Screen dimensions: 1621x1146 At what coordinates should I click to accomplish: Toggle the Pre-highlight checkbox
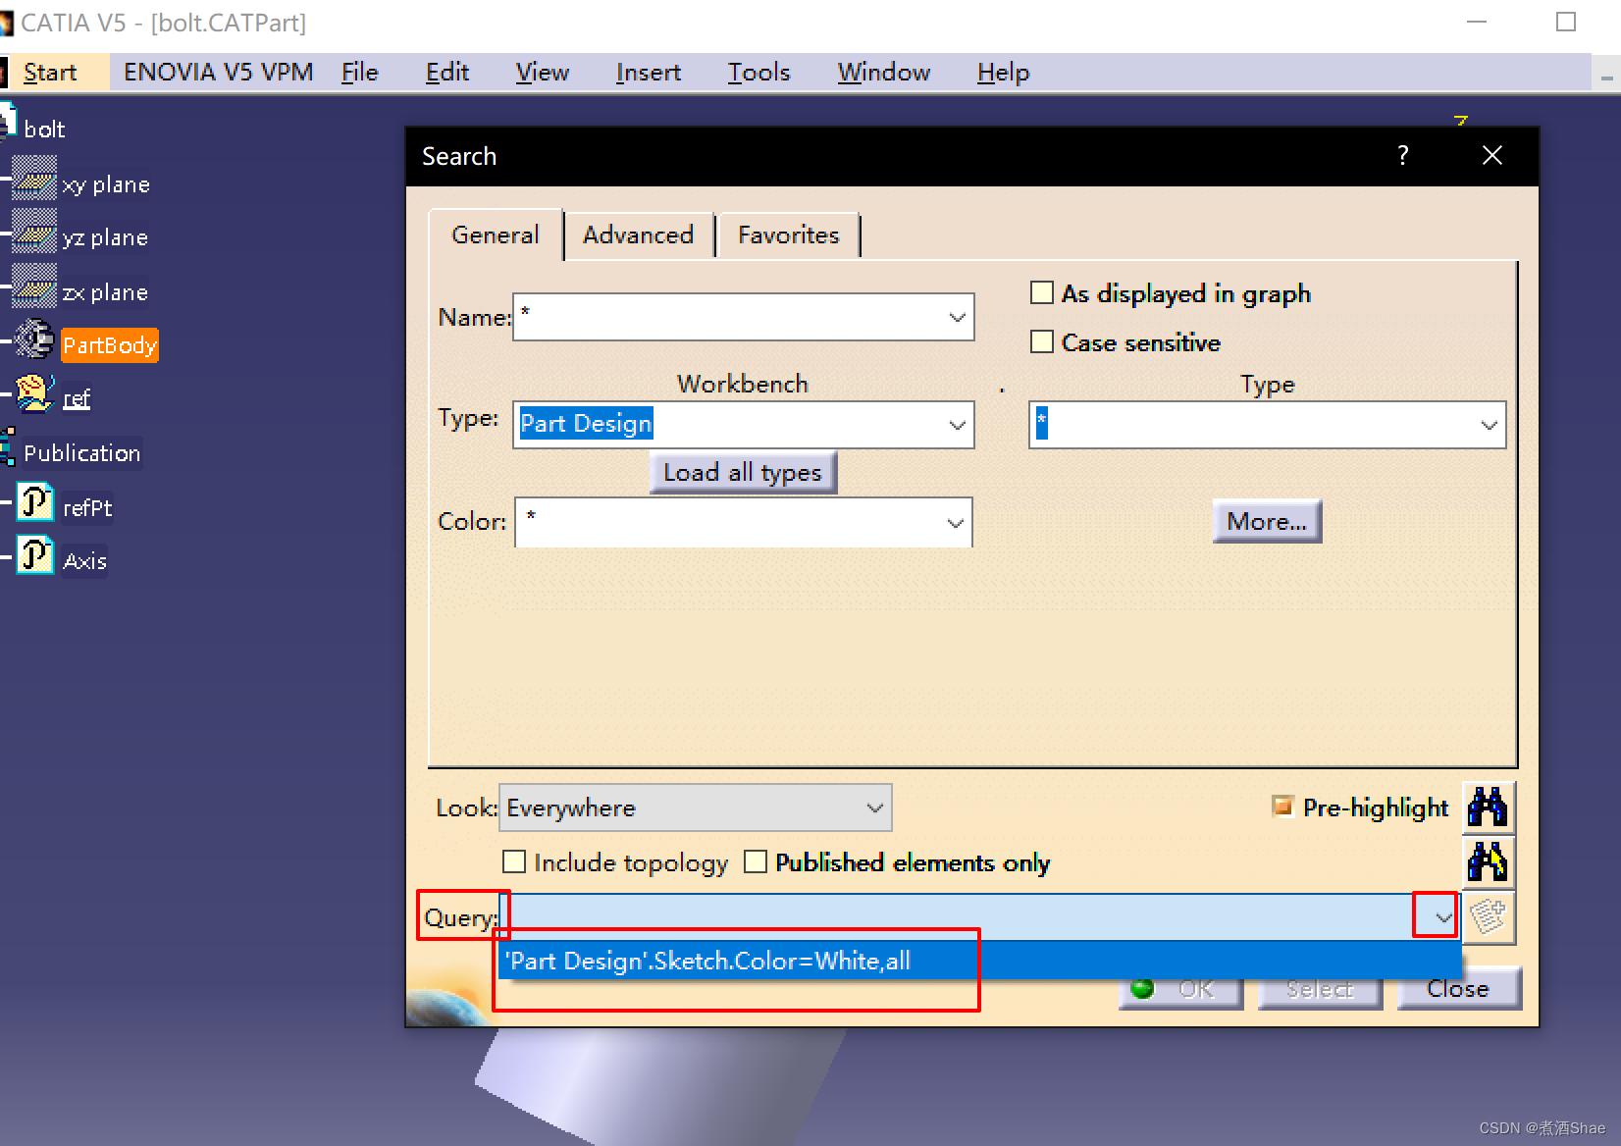pyautogui.click(x=1282, y=807)
